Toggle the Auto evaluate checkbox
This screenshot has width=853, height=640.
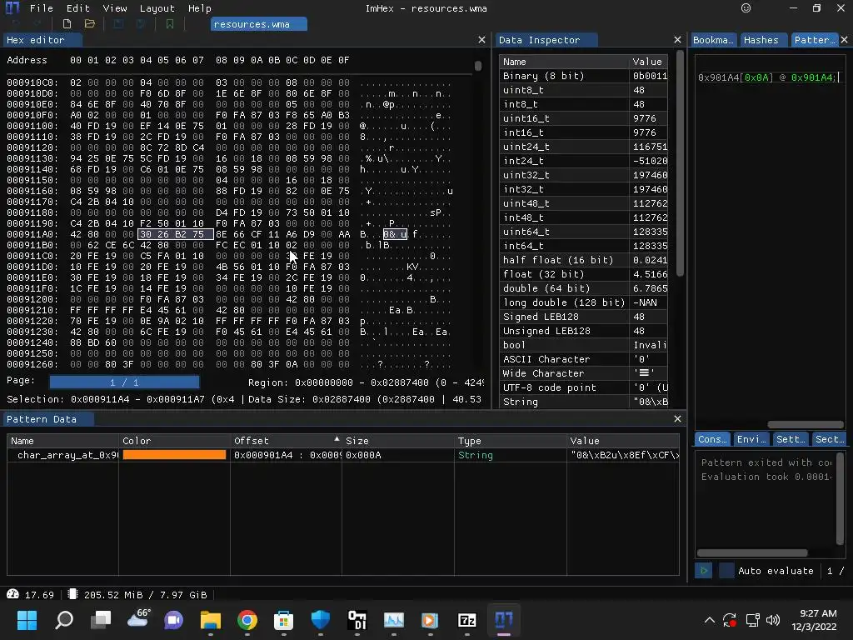[x=726, y=570]
